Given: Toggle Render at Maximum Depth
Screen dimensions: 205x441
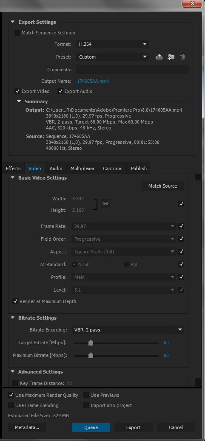Looking at the screenshot, I should (x=15, y=301).
